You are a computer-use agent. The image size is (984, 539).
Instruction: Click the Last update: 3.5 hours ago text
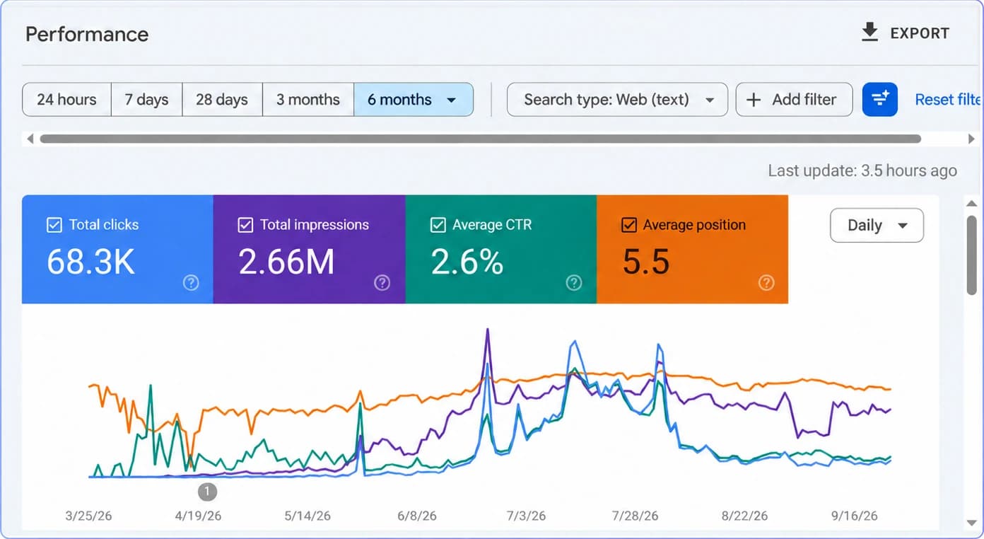[x=862, y=170]
